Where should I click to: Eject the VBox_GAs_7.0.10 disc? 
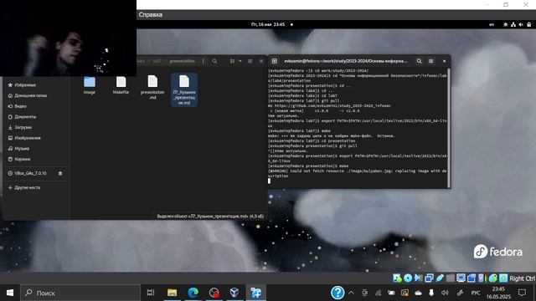click(60, 173)
